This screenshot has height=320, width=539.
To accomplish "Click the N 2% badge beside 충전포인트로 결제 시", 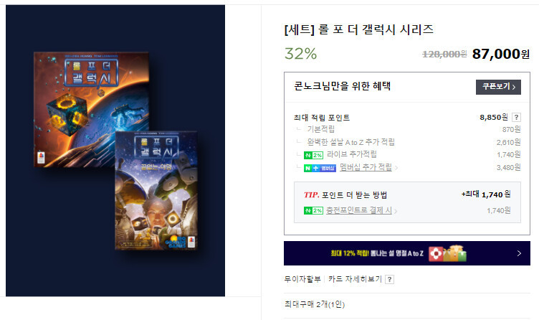I will [313, 210].
